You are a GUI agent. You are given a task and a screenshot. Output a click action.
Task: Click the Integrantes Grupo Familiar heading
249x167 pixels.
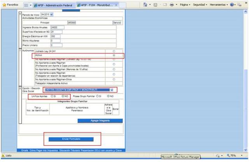click(x=72, y=101)
